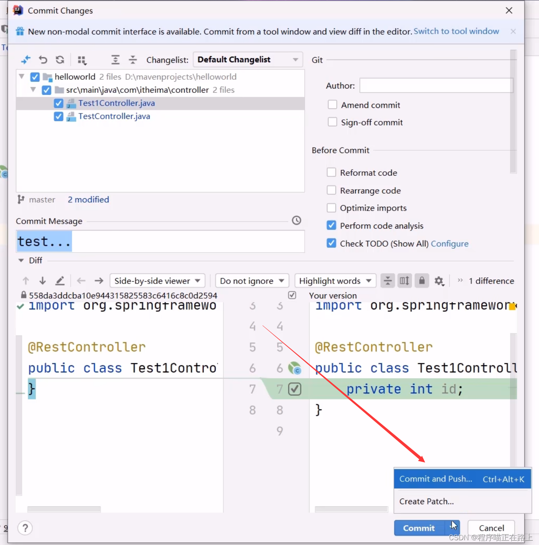Screen dimensions: 539x545
Task: Click the Show Diff icon in changes toolbar
Action: (26, 60)
